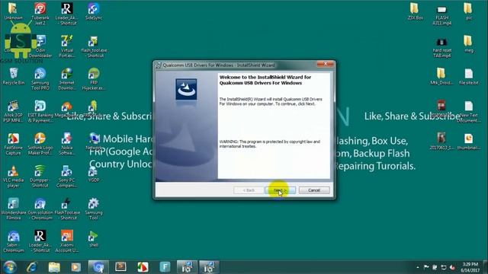Select the Gsm solution Chromium icon
The width and height of the screenshot is (488, 274).
coord(40,209)
